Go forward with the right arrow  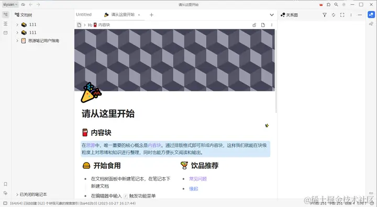(38, 5)
